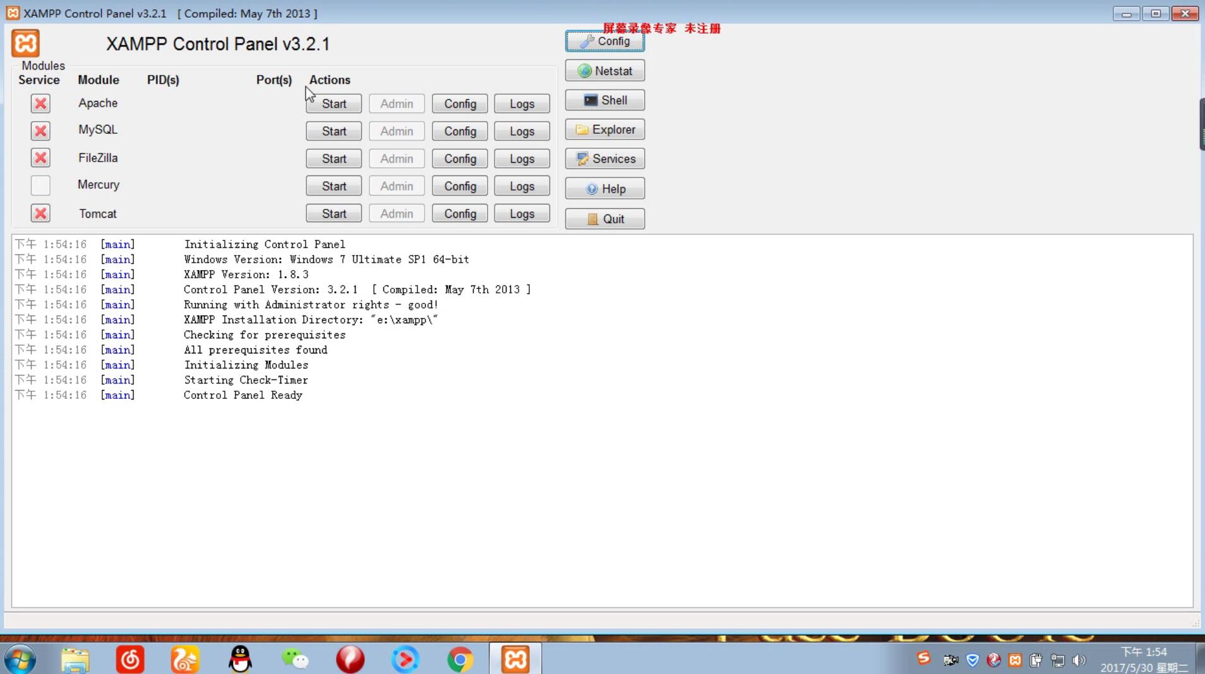The image size is (1205, 674).
Task: Open Tomcat Config options
Action: [460, 213]
